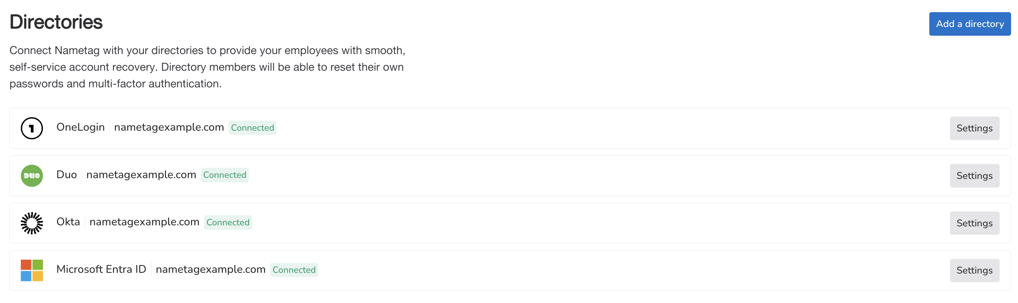Click the green Duo logo icon

32,176
